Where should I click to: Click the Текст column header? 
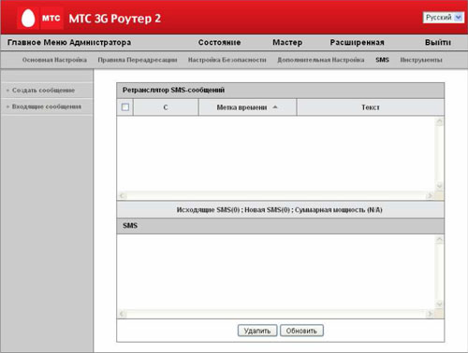pos(371,107)
